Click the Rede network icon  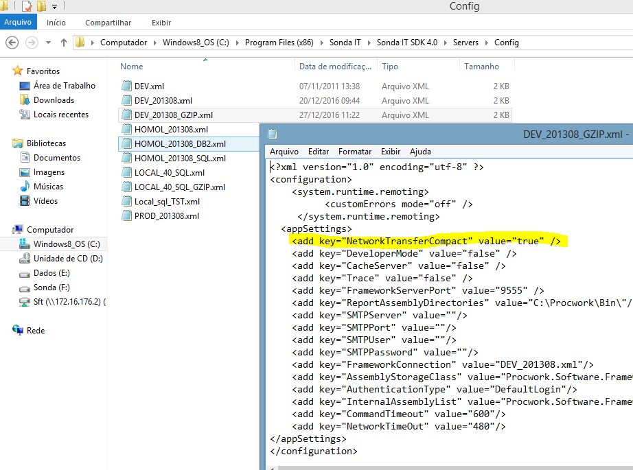tap(18, 331)
